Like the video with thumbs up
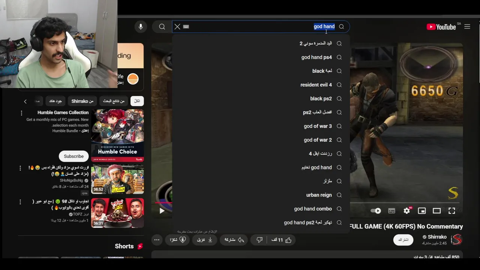Image resolution: width=480 pixels, height=270 pixels. (282, 240)
